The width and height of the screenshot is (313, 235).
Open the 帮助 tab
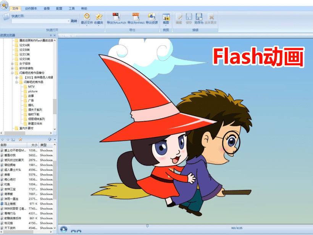(84, 8)
